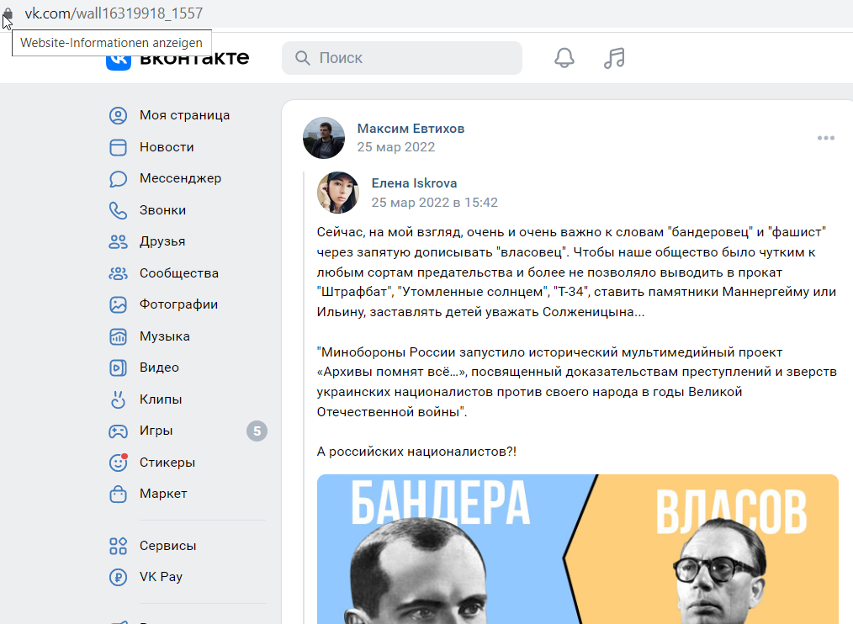Image resolution: width=853 pixels, height=624 pixels.
Task: Open repost date 25 мар 2022 в 15:42
Action: (434, 203)
